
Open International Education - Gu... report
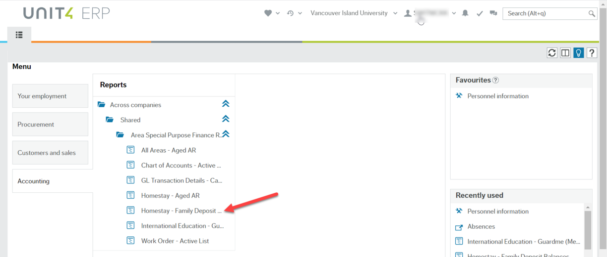182,226
